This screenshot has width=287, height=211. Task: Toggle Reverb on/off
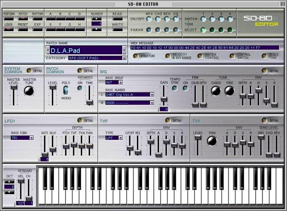tap(167, 19)
